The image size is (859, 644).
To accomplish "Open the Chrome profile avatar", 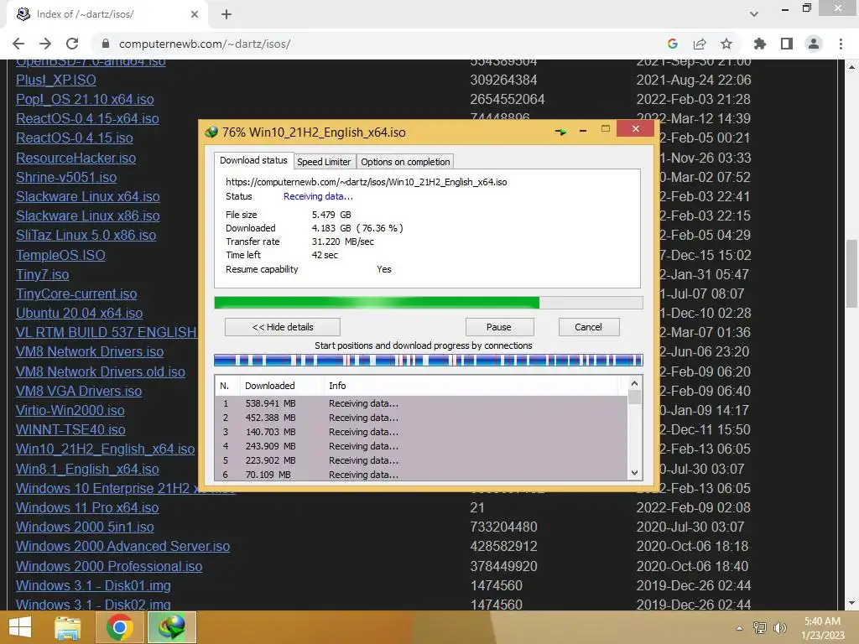I will click(x=814, y=44).
